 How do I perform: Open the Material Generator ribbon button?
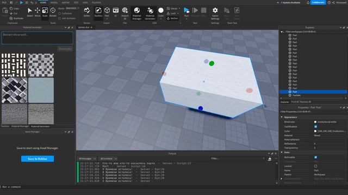pyautogui.click(x=150, y=13)
